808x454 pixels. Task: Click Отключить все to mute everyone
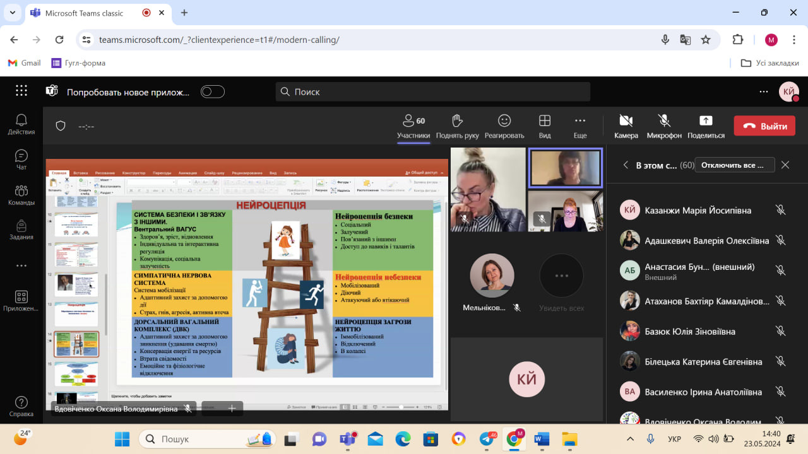[x=734, y=165]
